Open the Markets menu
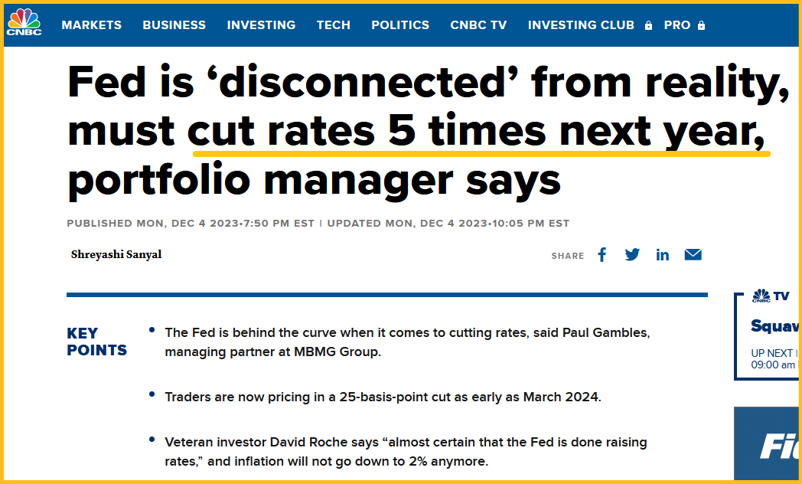 92,25
